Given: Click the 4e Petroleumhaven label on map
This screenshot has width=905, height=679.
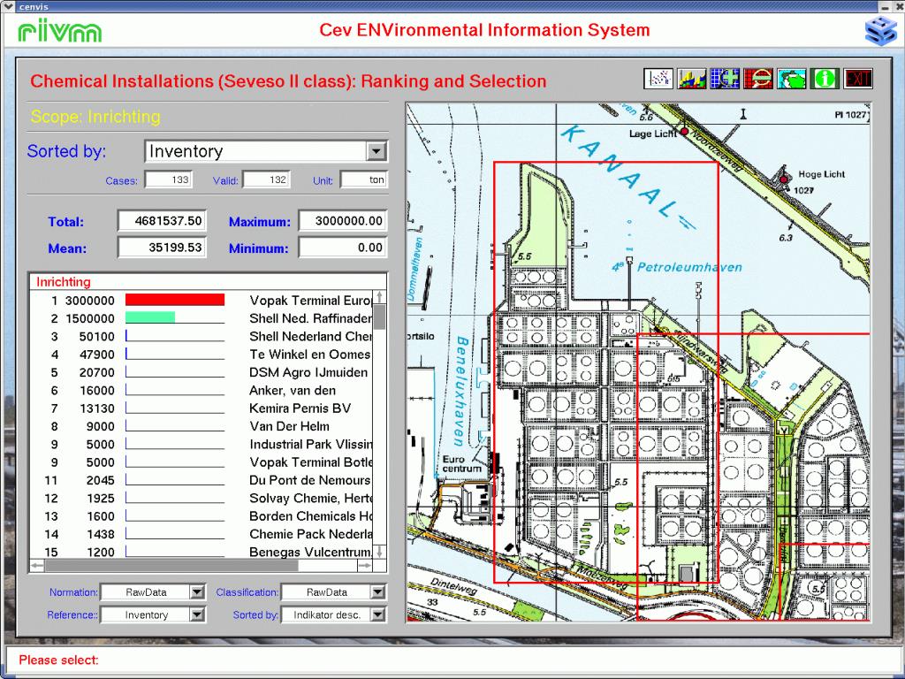Looking at the screenshot, I should [678, 267].
